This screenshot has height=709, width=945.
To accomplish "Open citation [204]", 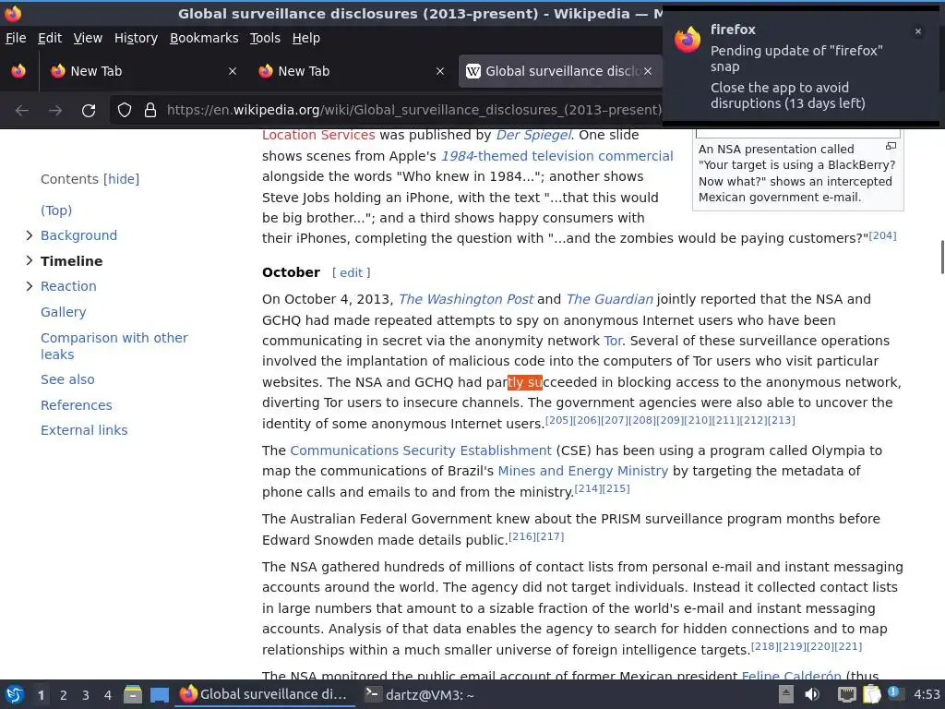I will pos(882,235).
